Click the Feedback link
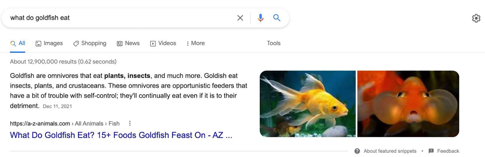Image resolution: width=485 pixels, height=157 pixels. [448, 151]
